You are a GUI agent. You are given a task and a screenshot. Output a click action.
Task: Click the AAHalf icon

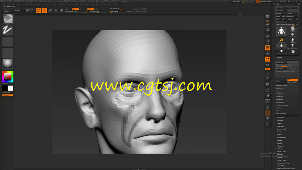tap(268, 42)
